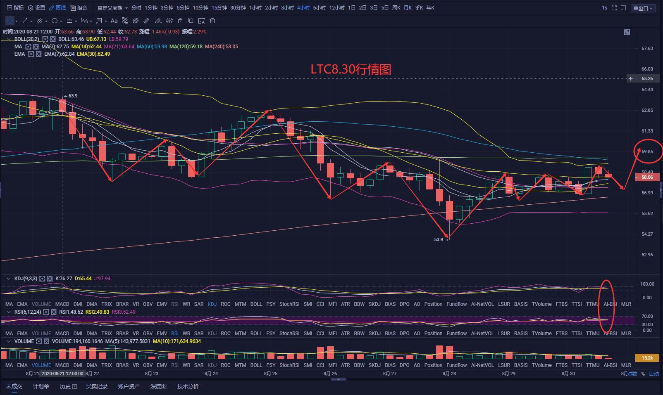The width and height of the screenshot is (663, 395).
Task: Click the trash icon to delete drawings
Action: (212, 21)
